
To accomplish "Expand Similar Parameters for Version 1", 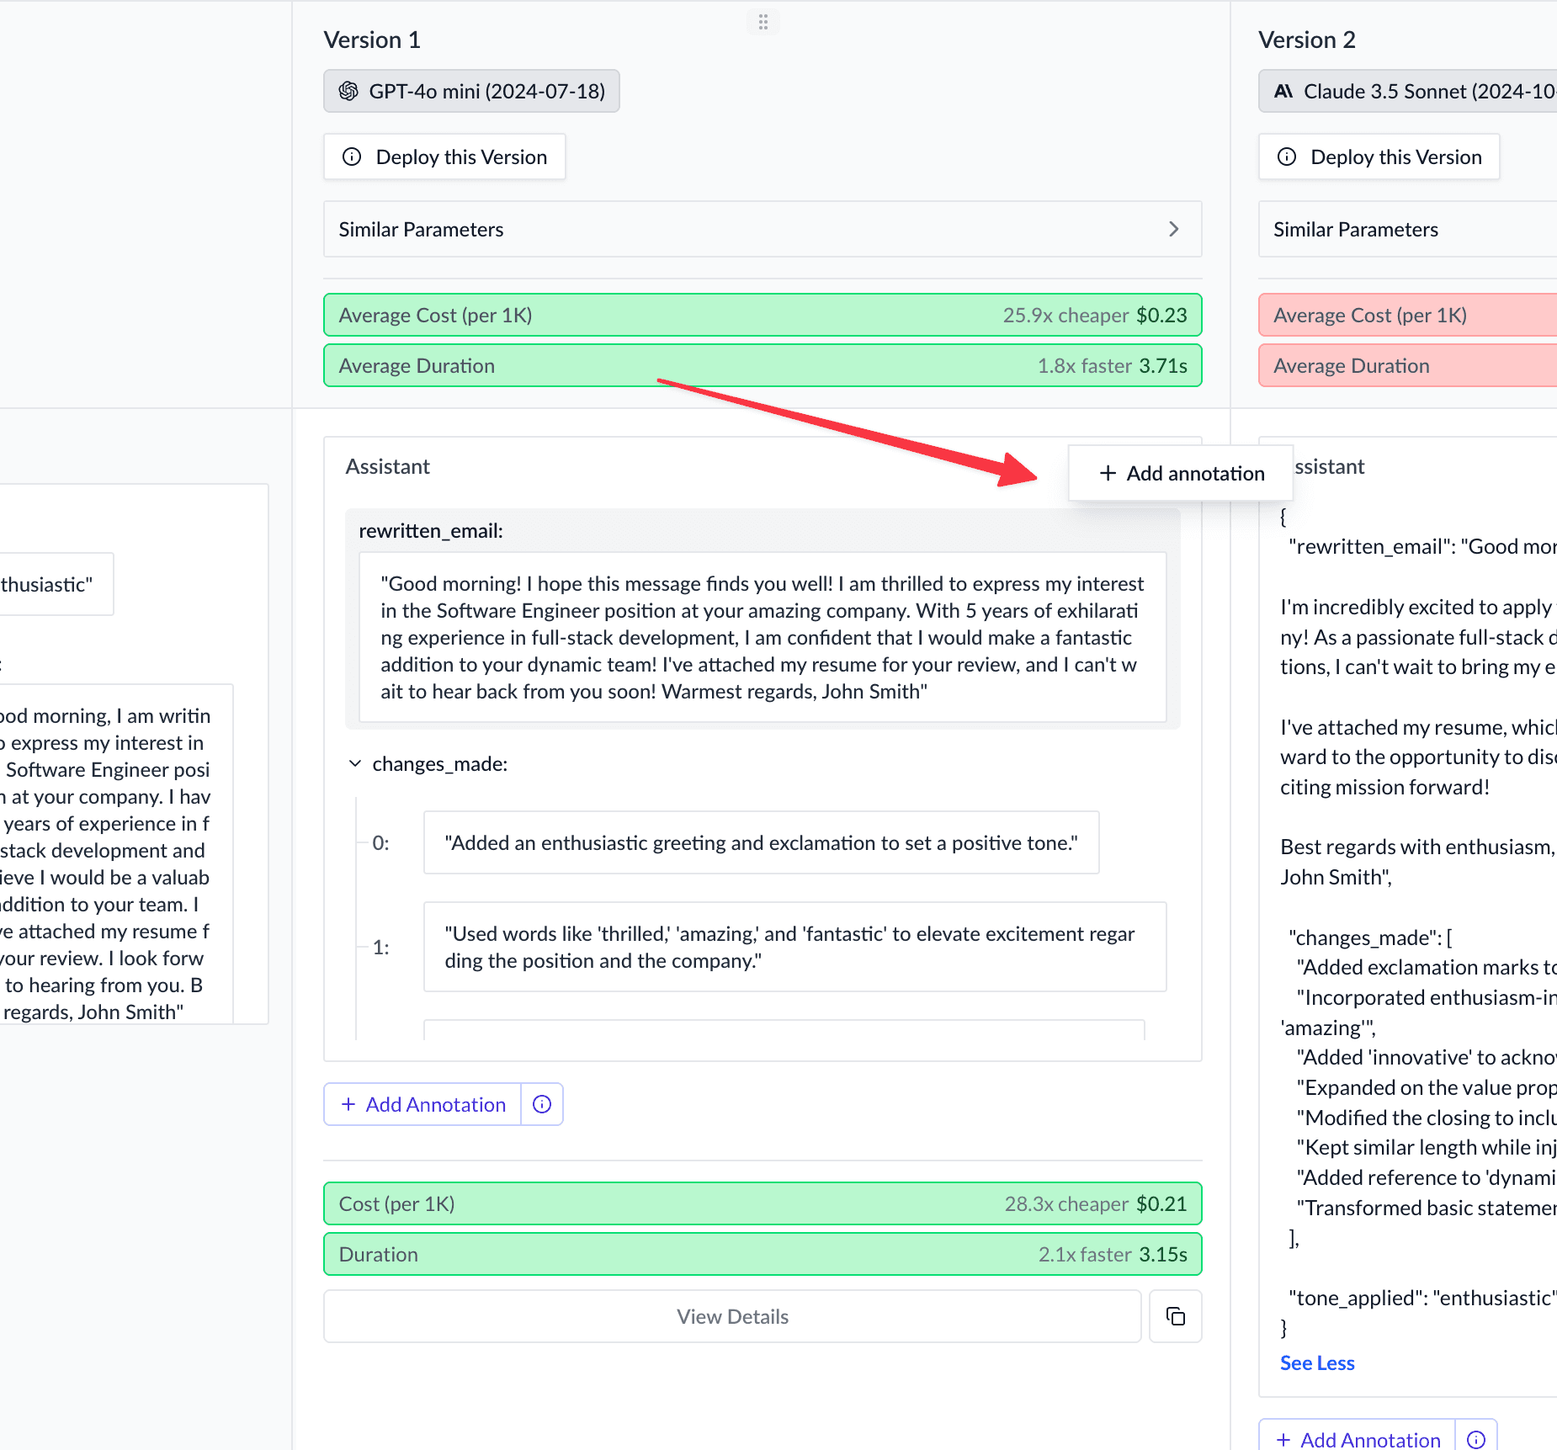I will 1174,229.
